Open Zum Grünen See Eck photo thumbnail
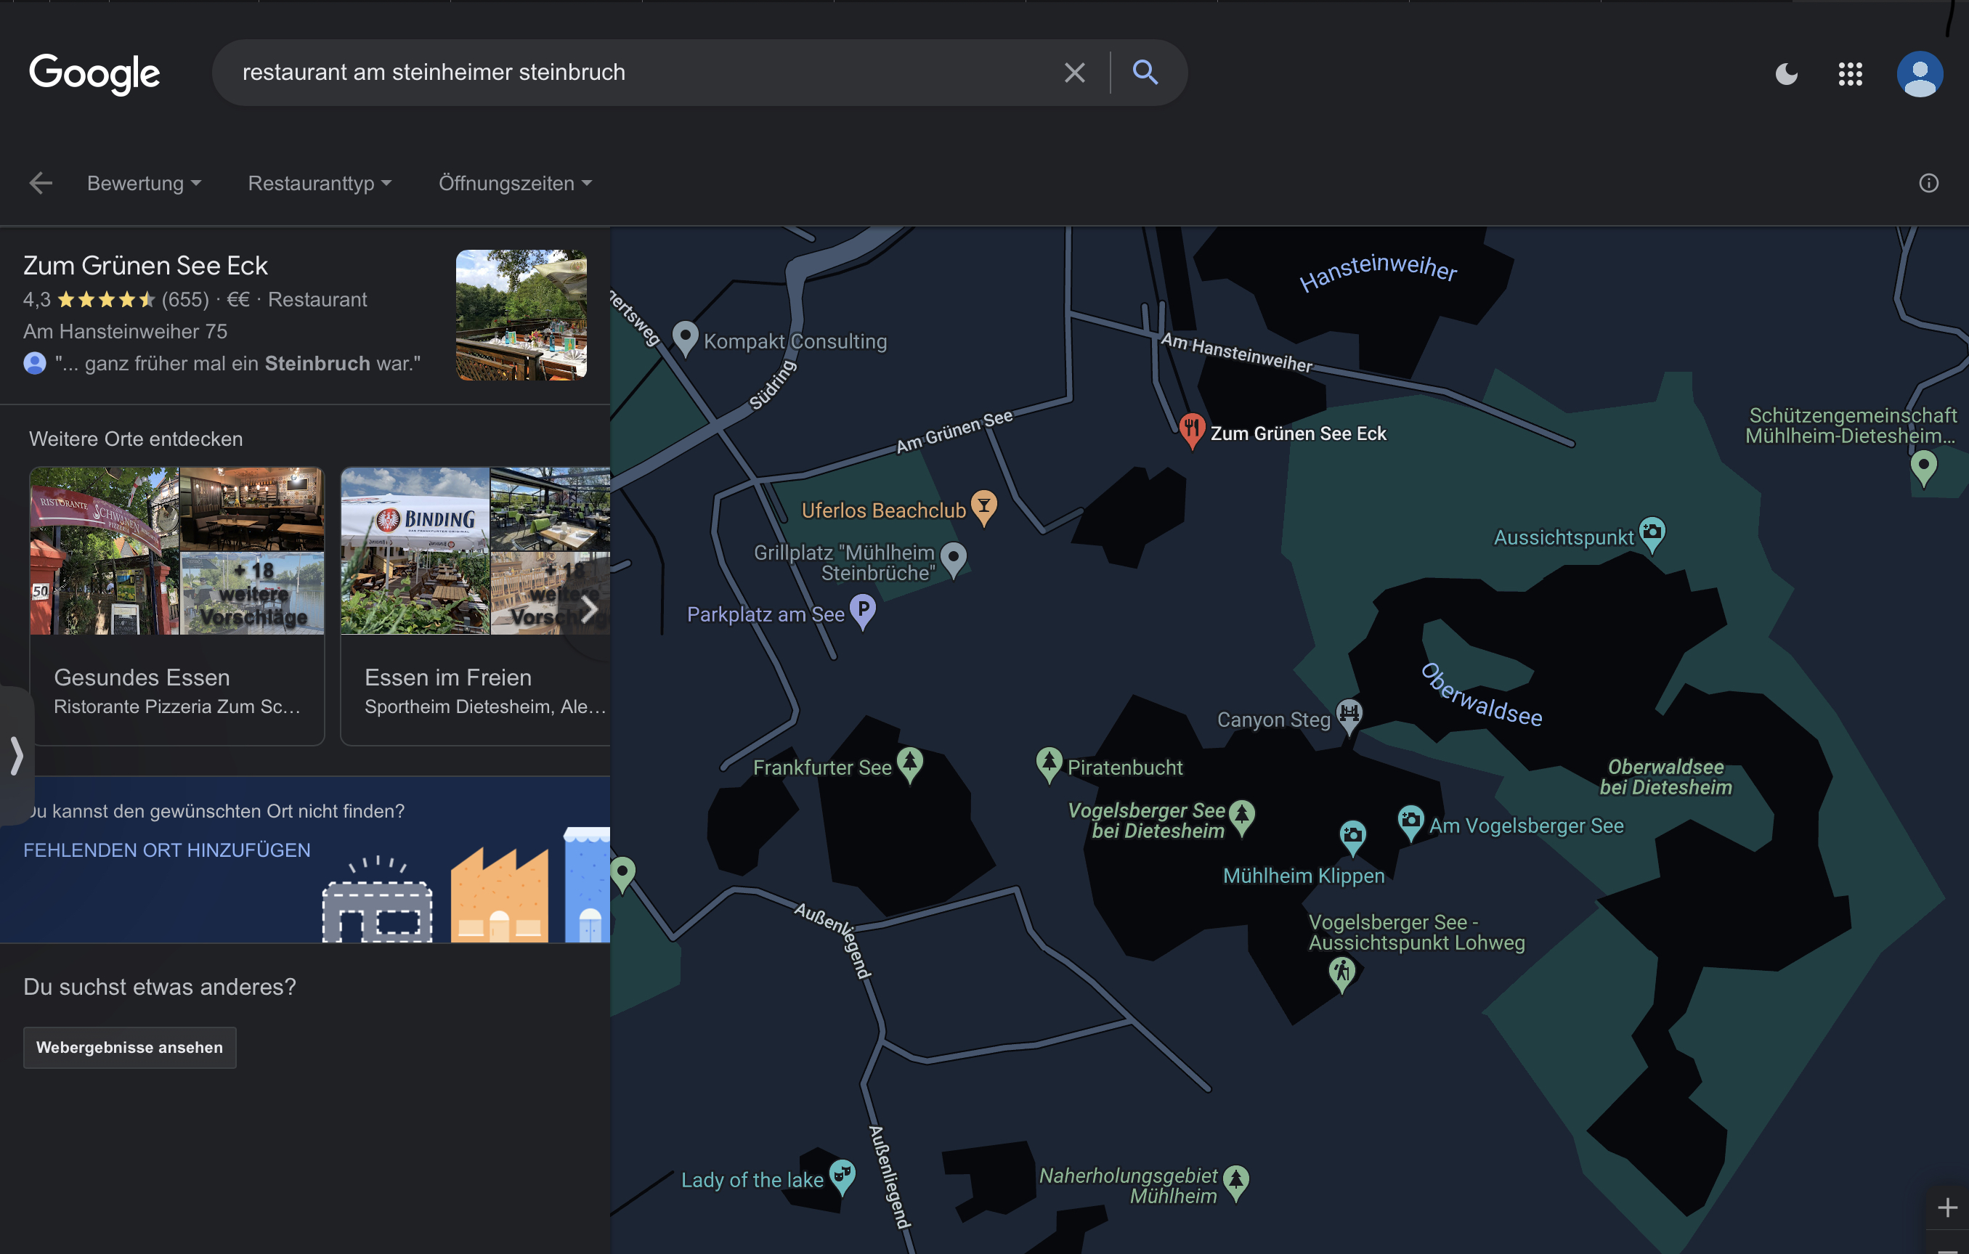 (521, 314)
